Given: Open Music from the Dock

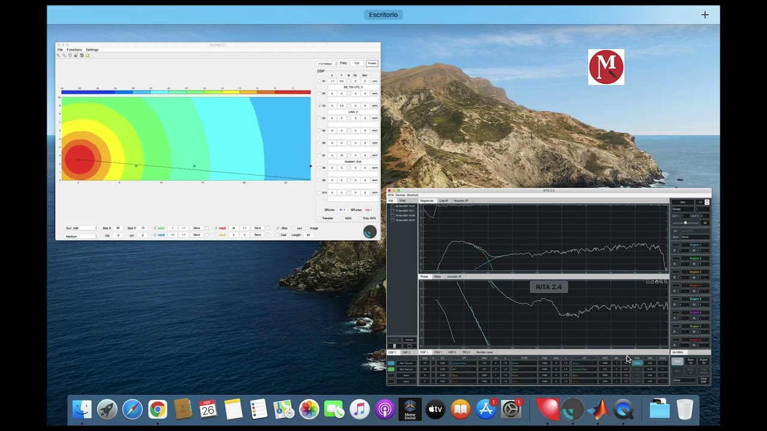Looking at the screenshot, I should point(360,409).
